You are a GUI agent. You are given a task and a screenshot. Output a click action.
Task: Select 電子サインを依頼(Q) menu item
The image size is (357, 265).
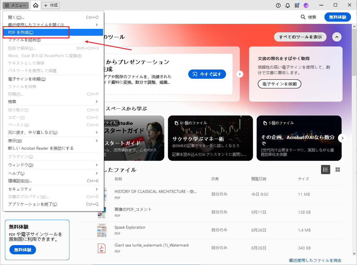click(x=53, y=79)
